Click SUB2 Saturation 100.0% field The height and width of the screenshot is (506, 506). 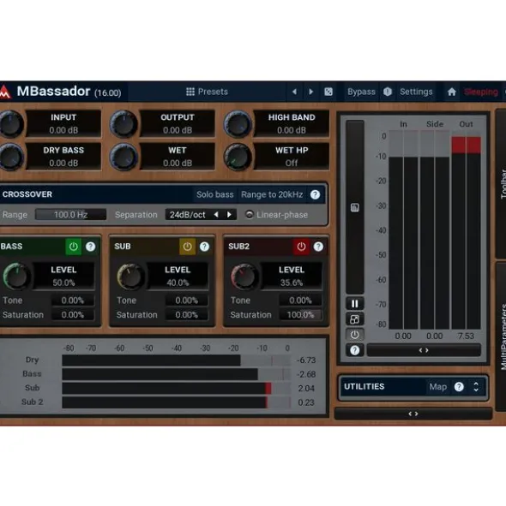300,315
